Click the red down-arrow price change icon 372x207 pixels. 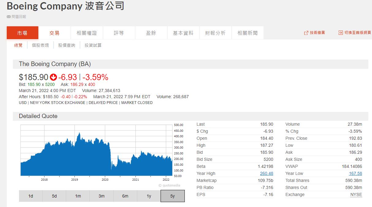[53, 77]
